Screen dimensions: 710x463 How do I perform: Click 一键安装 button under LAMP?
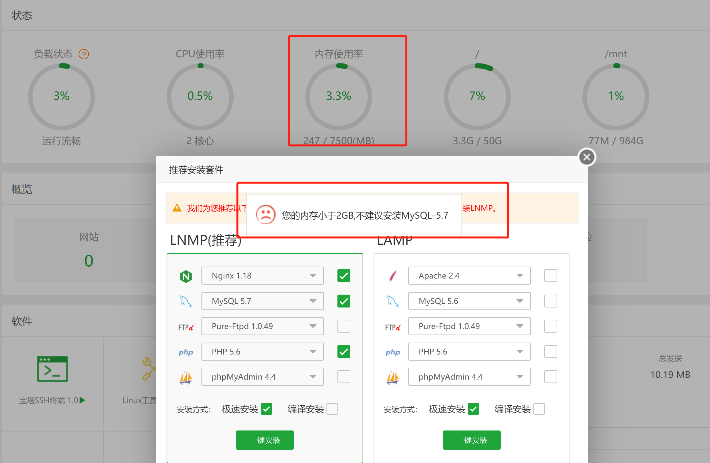point(472,440)
